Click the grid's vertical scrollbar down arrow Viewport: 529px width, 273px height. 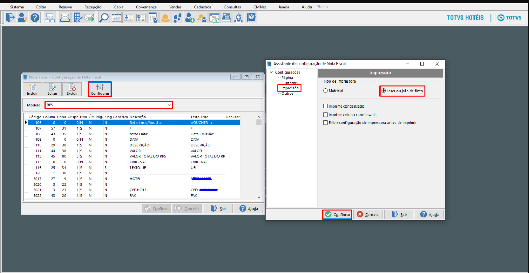(x=259, y=197)
